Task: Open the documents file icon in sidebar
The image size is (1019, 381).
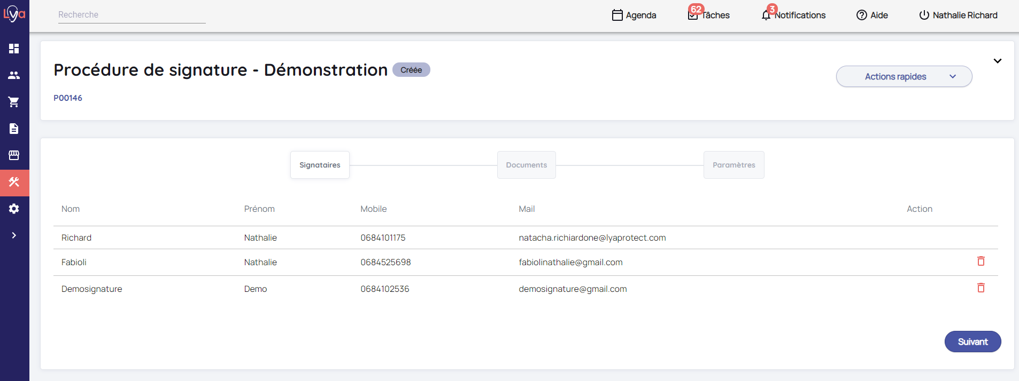Action: point(14,129)
